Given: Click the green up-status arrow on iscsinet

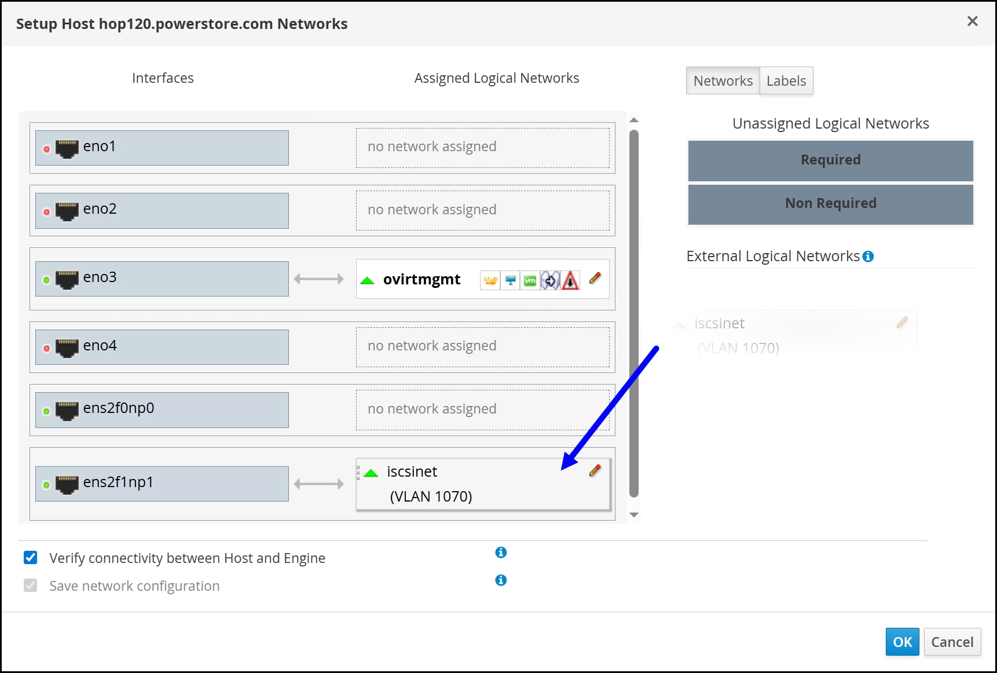Looking at the screenshot, I should coord(371,473).
